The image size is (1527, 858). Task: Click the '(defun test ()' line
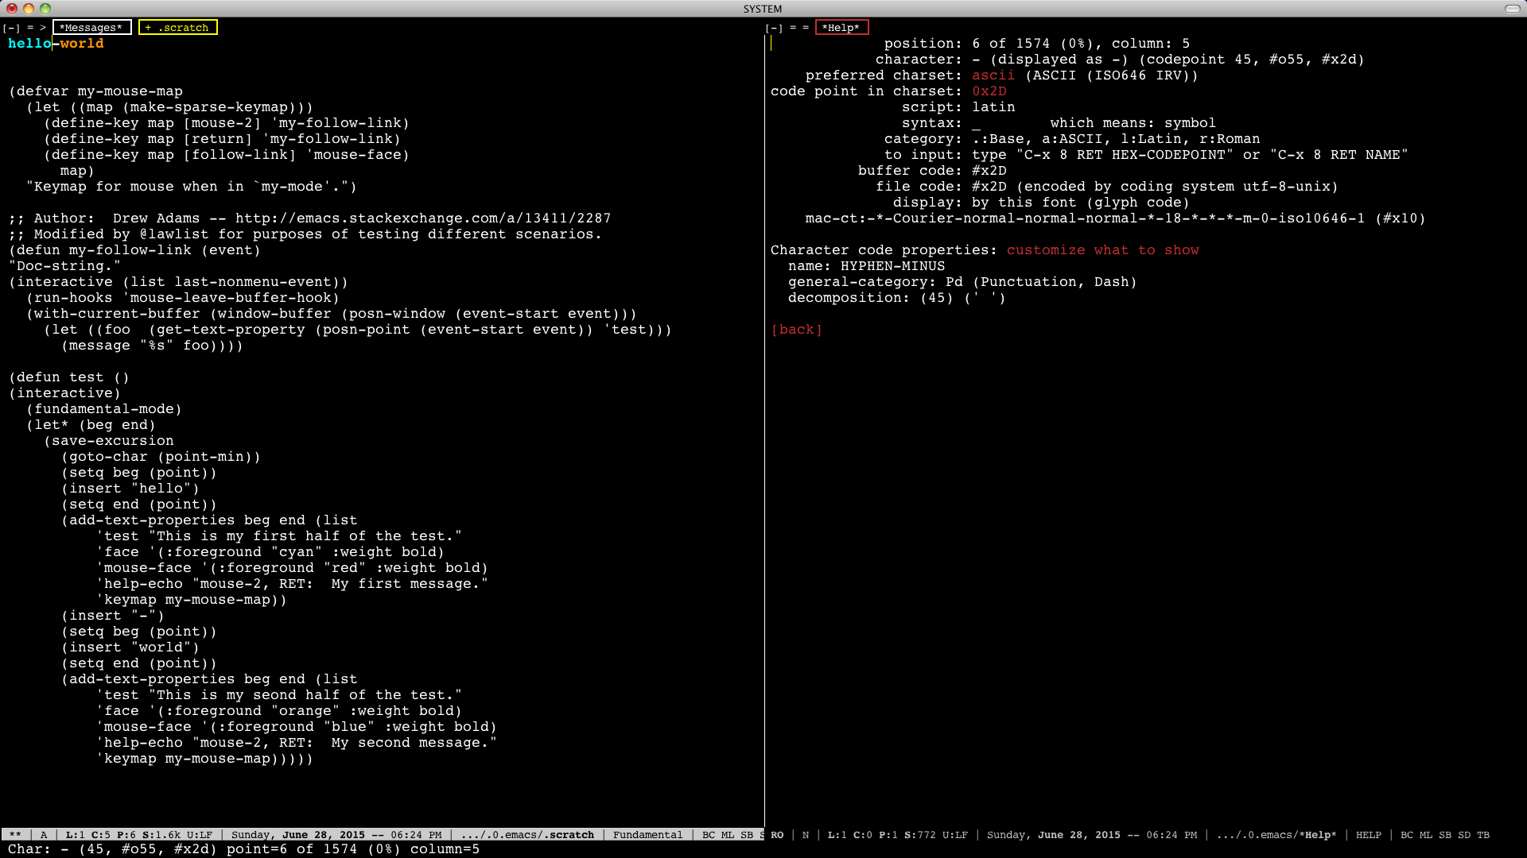click(x=69, y=377)
